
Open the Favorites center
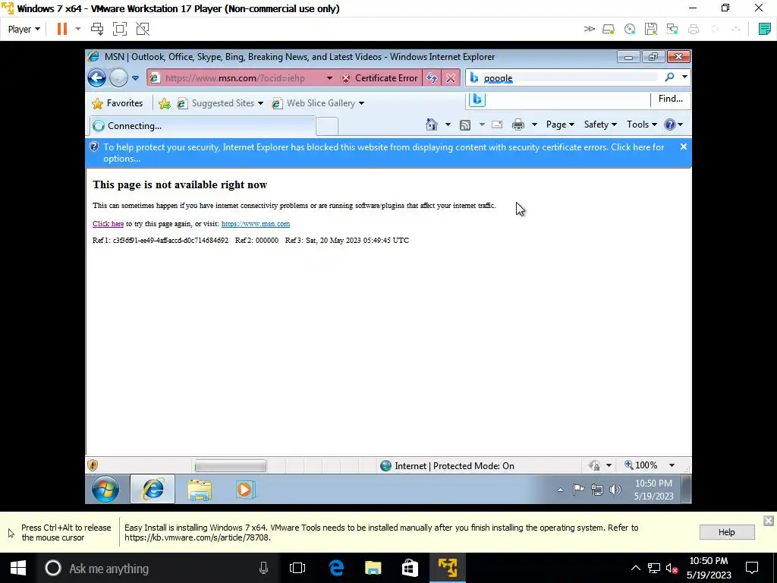tap(118, 103)
